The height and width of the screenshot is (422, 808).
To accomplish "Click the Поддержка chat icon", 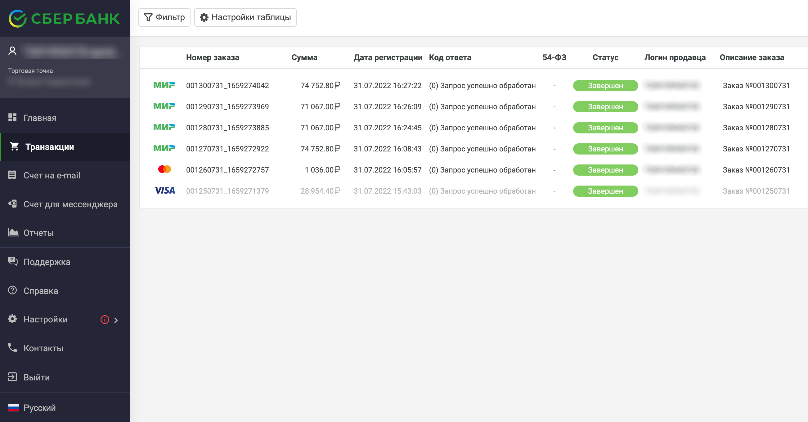I will (12, 261).
